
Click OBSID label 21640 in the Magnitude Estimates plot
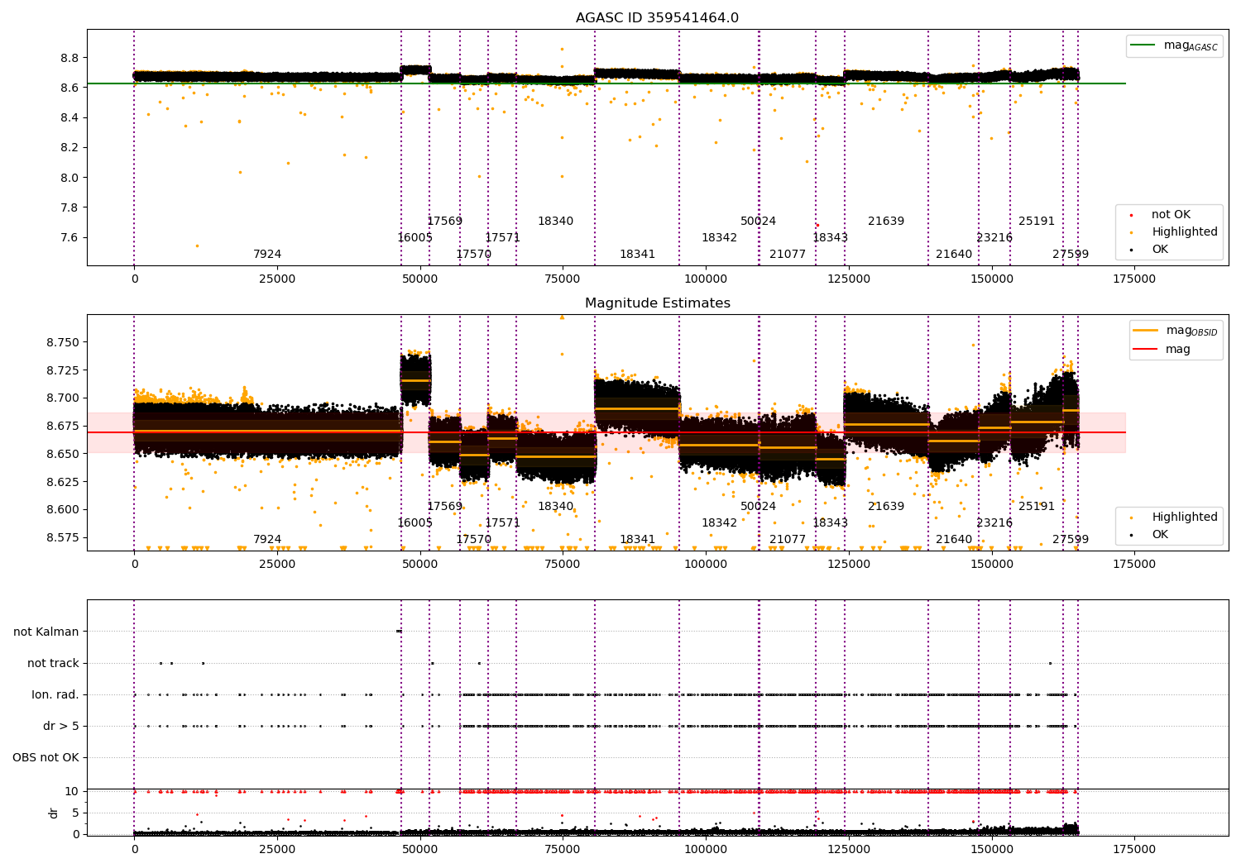pyautogui.click(x=954, y=540)
